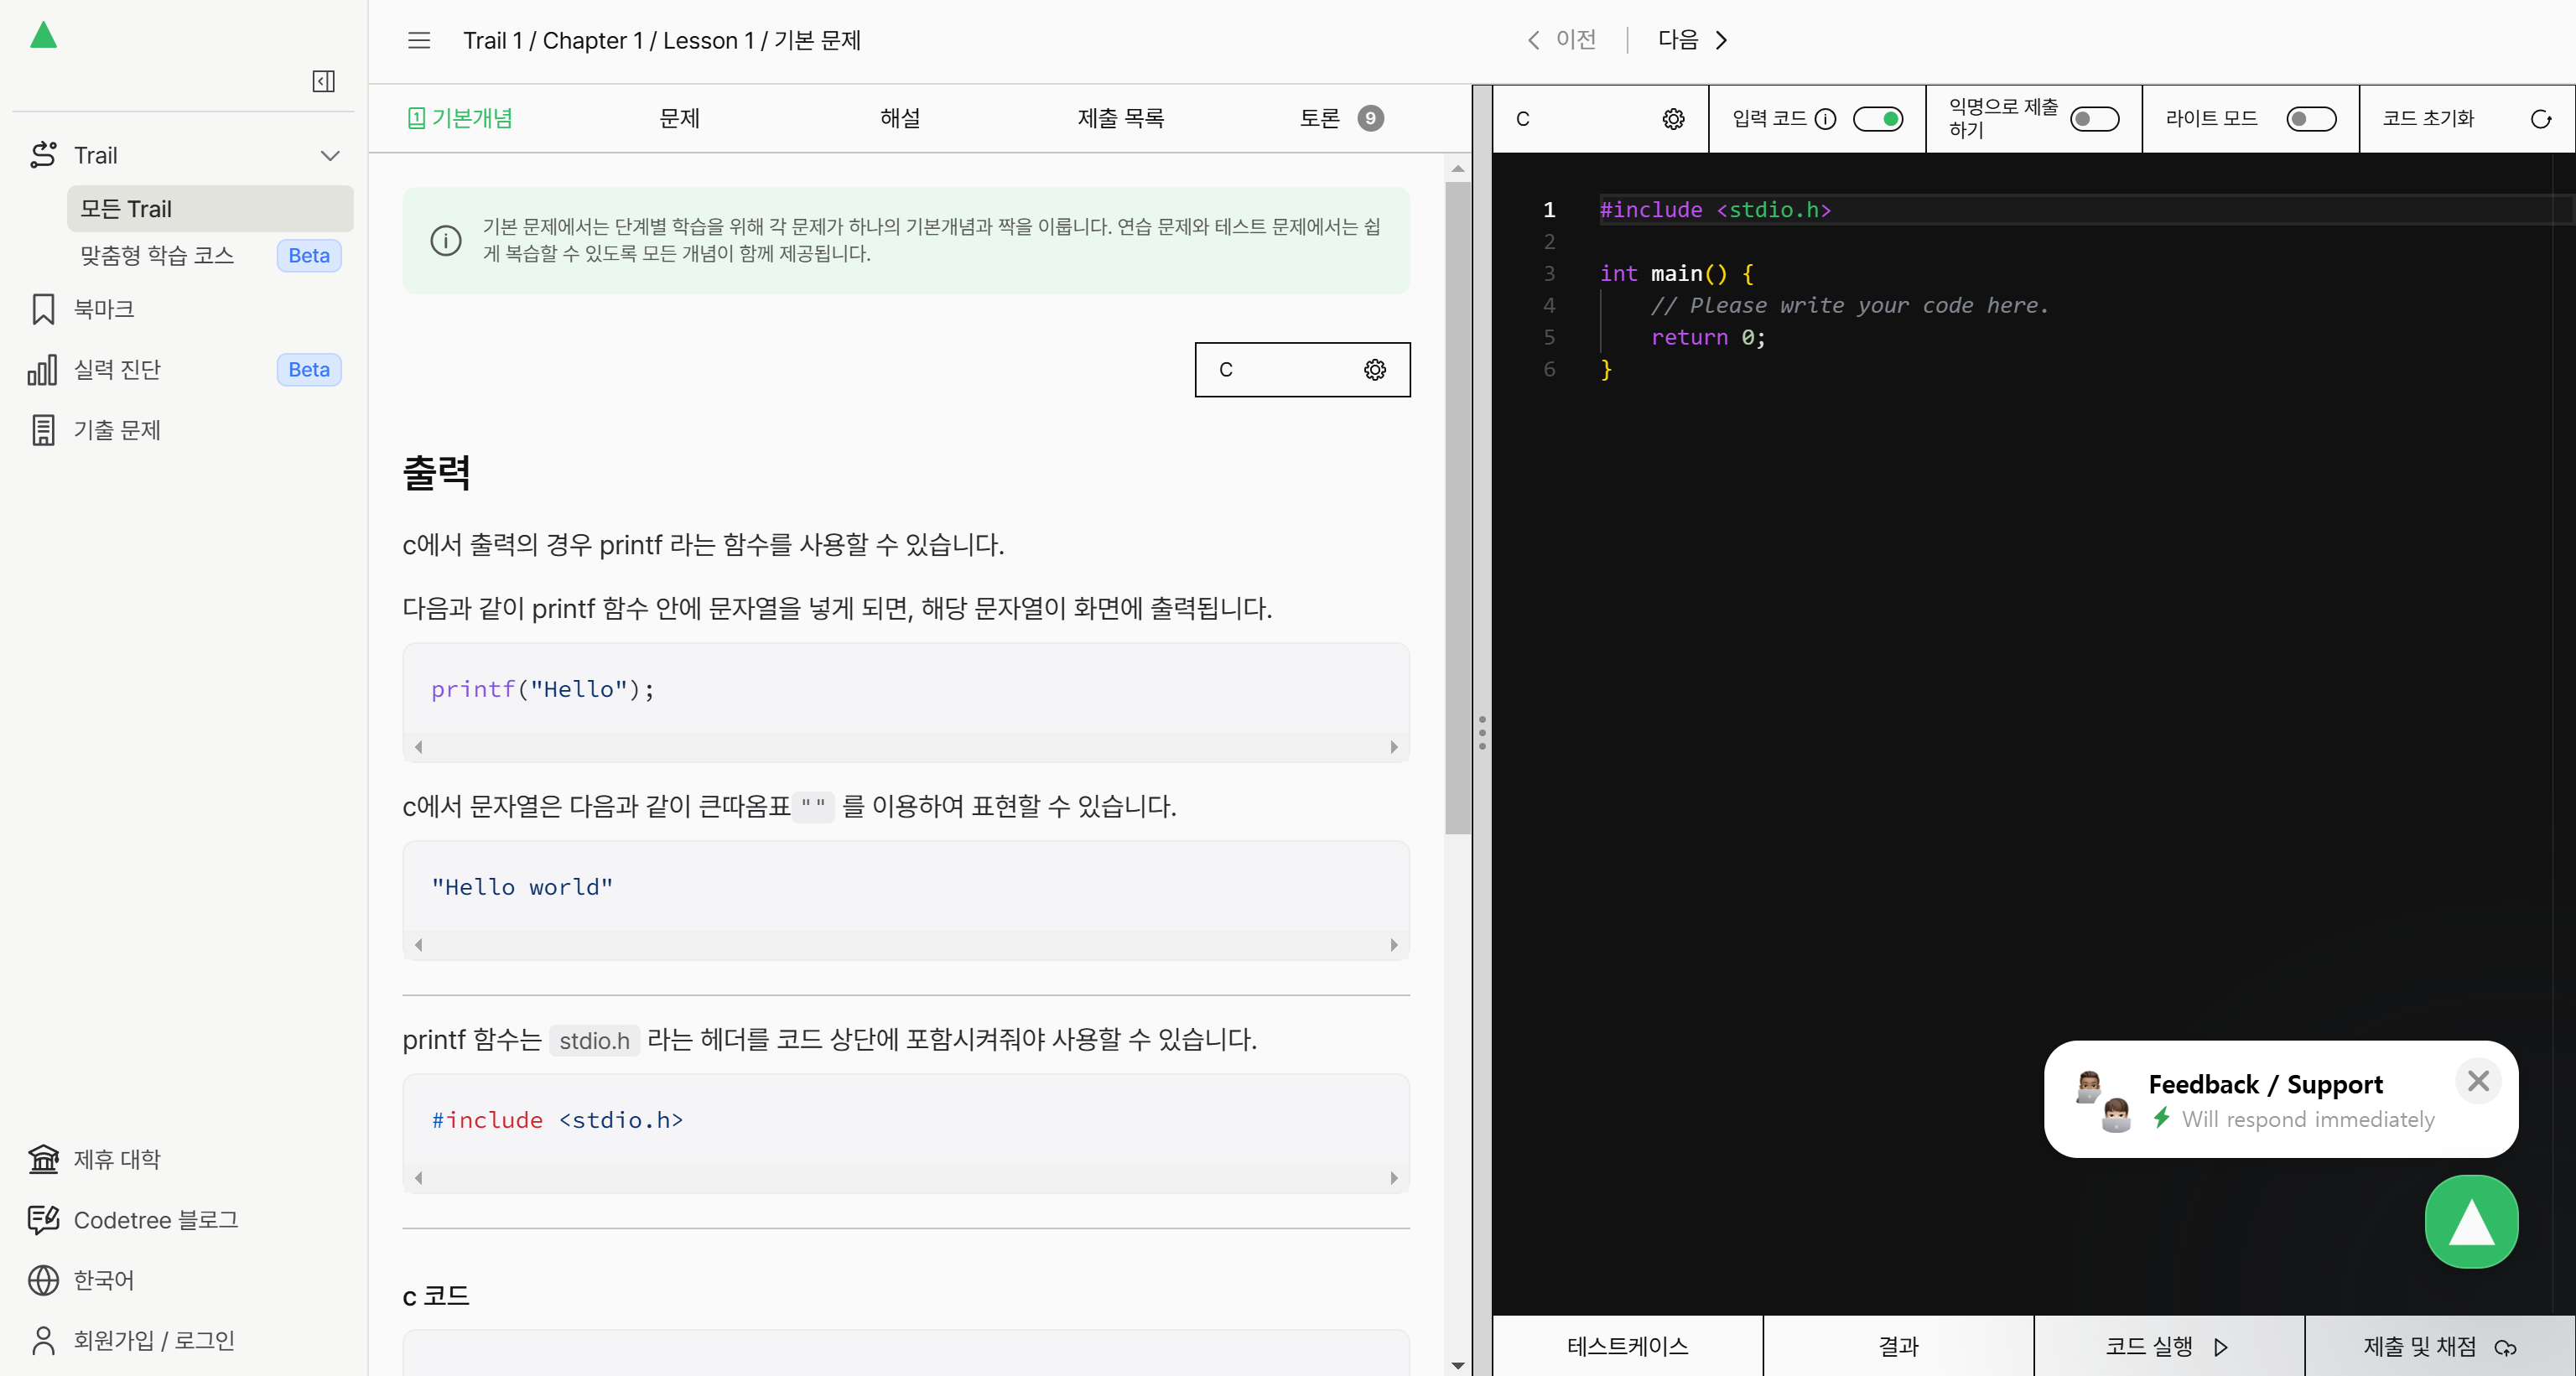Screen dimensions: 2576x1376
Task: Open the Bookmark sidebar item
Action: pyautogui.click(x=103, y=309)
